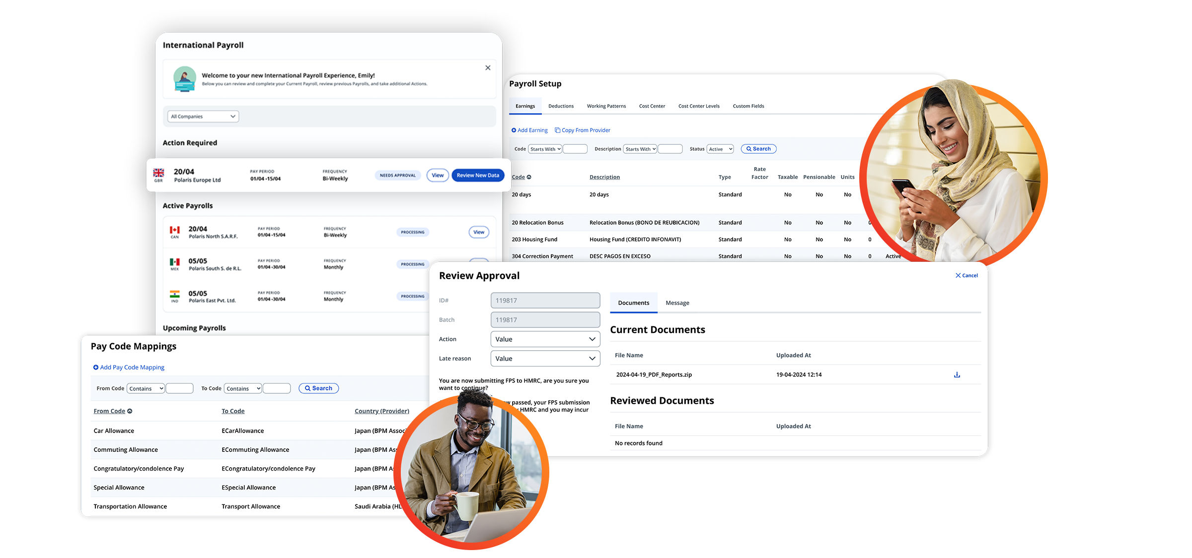Sort by the To Code column header
Viewport: 1192px width, 558px height.
(x=233, y=411)
